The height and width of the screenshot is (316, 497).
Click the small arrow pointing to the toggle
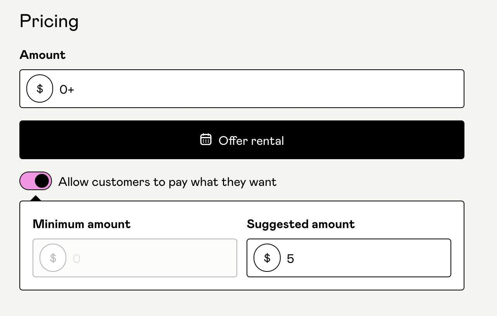pos(36,197)
